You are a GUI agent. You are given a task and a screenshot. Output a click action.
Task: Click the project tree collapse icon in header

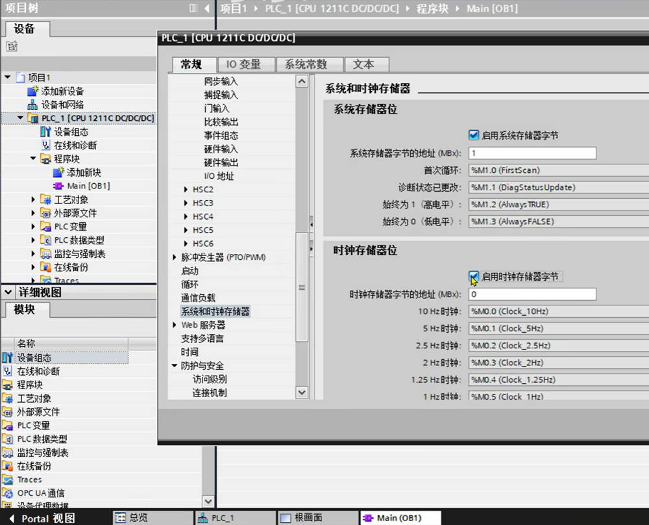point(207,8)
